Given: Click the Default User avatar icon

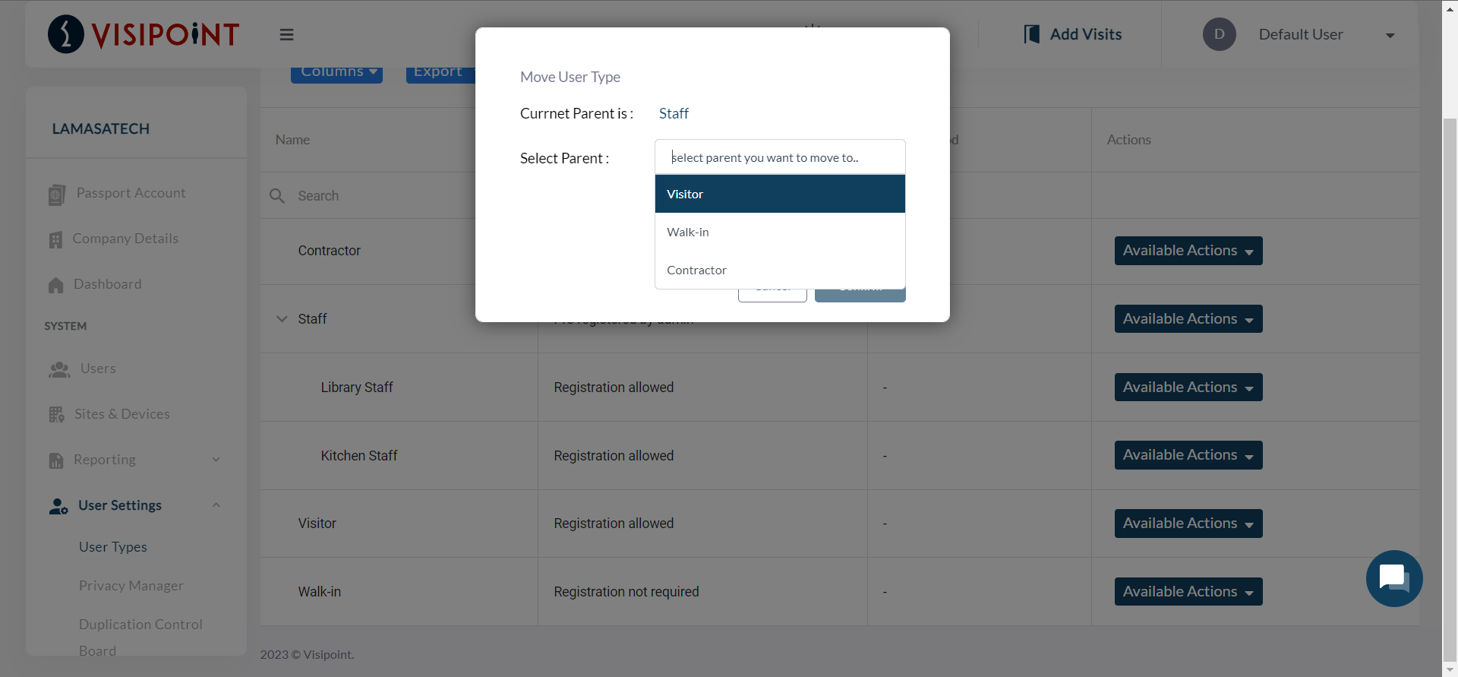Looking at the screenshot, I should point(1219,35).
